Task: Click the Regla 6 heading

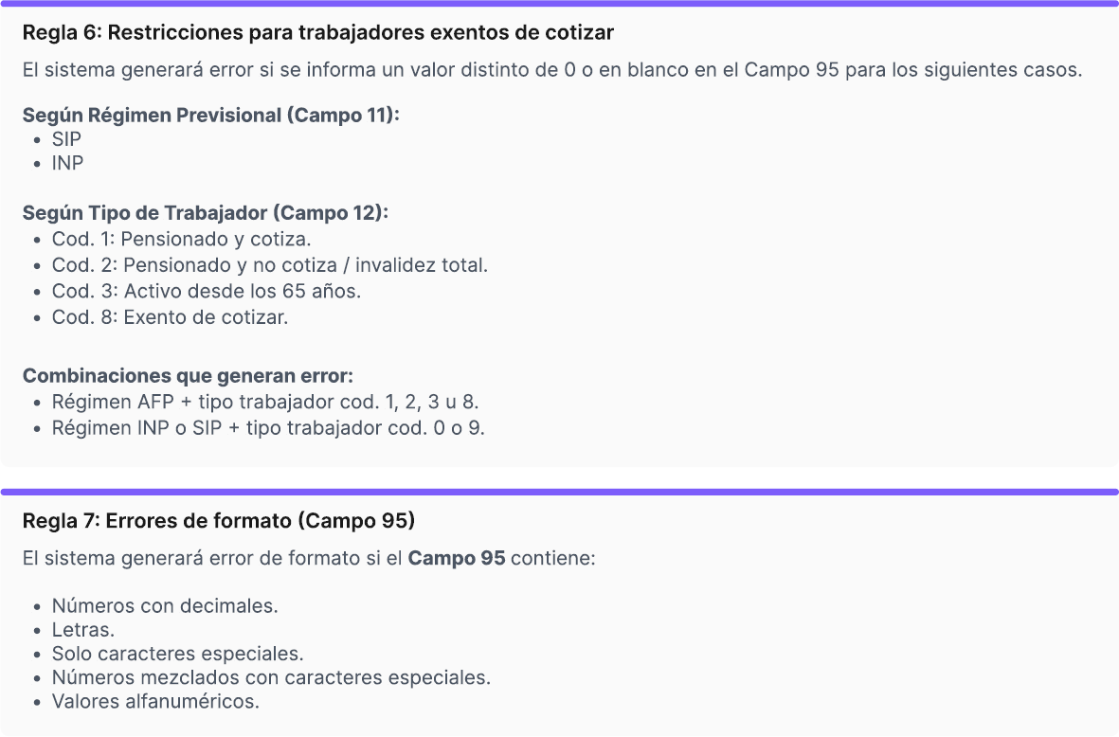Action: tap(318, 33)
